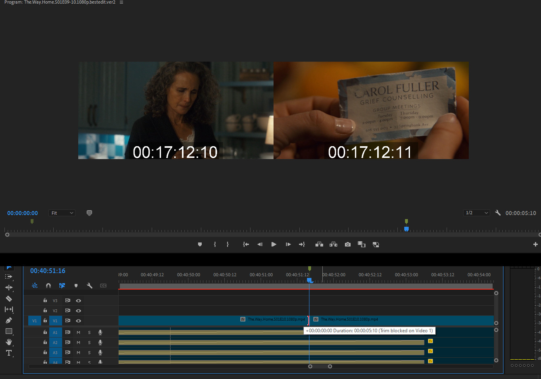Click Mark Out button

click(x=228, y=244)
